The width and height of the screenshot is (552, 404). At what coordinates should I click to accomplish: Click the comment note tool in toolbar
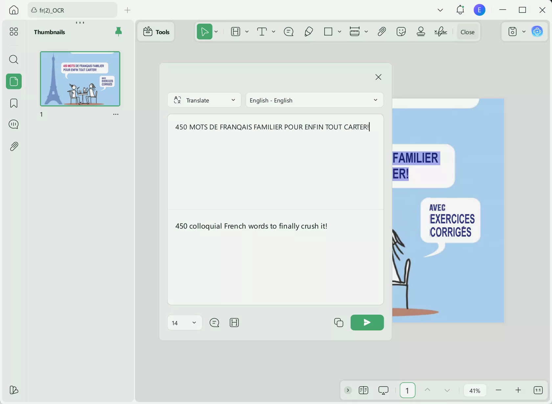click(x=288, y=32)
